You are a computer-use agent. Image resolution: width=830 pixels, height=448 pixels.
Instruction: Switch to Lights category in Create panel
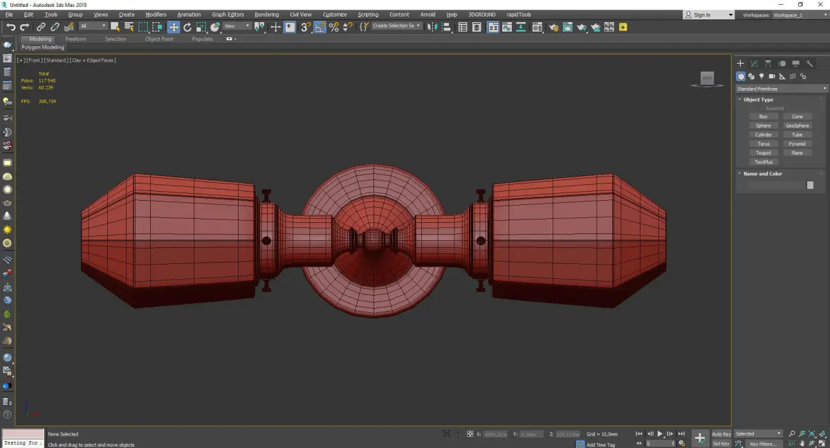pos(762,76)
